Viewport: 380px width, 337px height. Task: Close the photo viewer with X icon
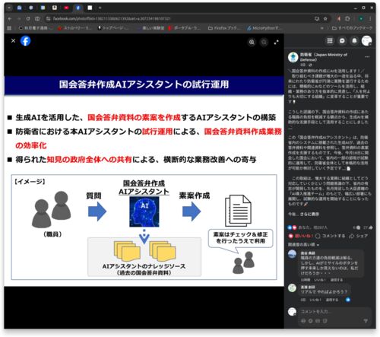(x=13, y=40)
